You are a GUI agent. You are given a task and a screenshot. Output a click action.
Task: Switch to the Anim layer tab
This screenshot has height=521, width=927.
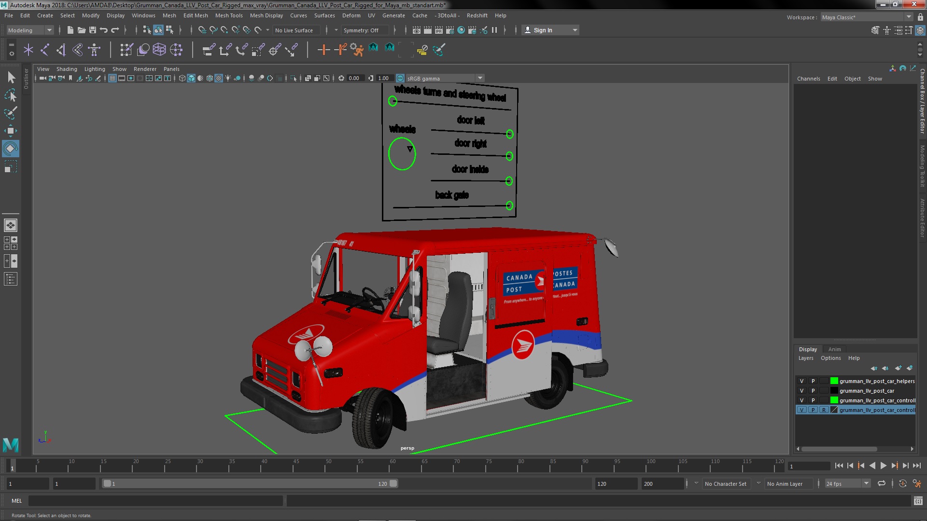tap(834, 349)
